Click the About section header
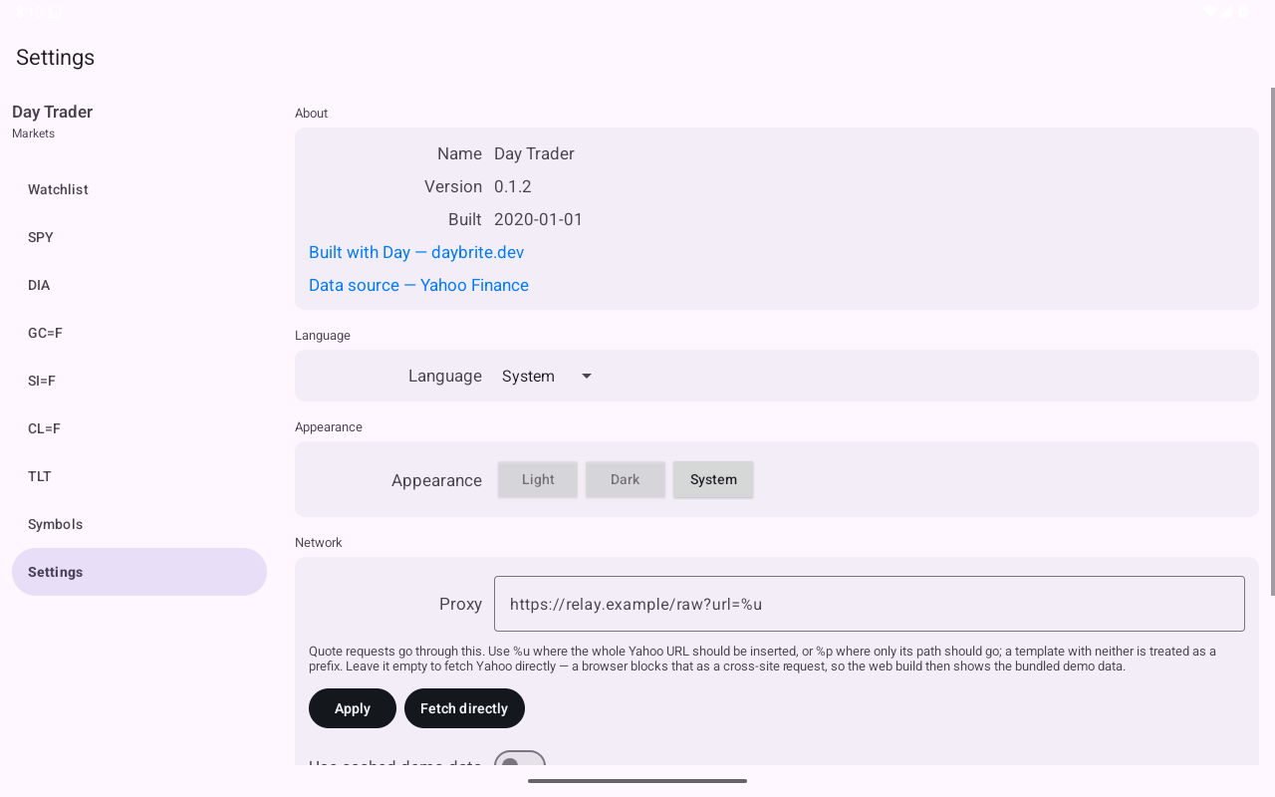The image size is (1275, 797). 312,113
